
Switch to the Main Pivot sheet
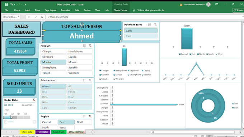click(x=58, y=132)
